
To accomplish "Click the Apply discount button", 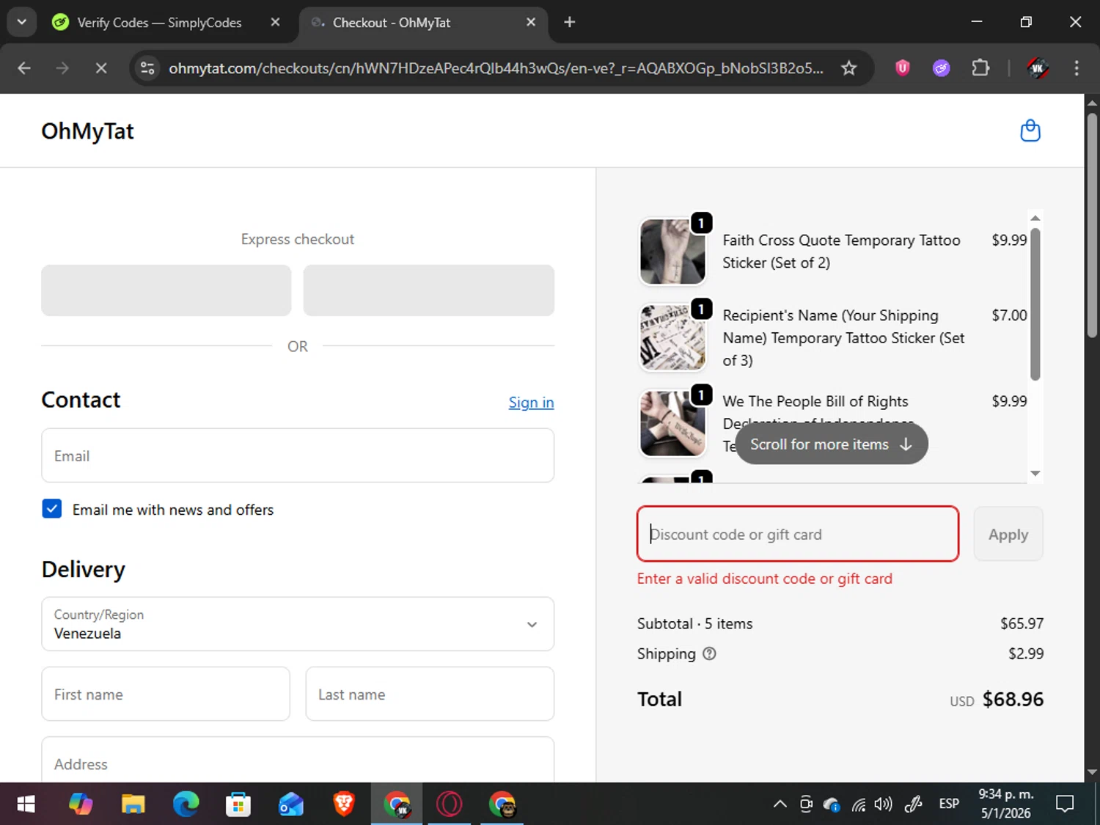I will pyautogui.click(x=1008, y=534).
